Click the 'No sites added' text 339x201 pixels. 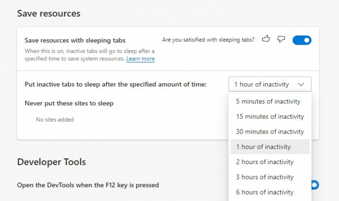pos(55,119)
